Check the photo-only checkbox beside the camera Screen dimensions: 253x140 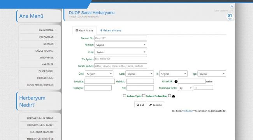pos(169,96)
